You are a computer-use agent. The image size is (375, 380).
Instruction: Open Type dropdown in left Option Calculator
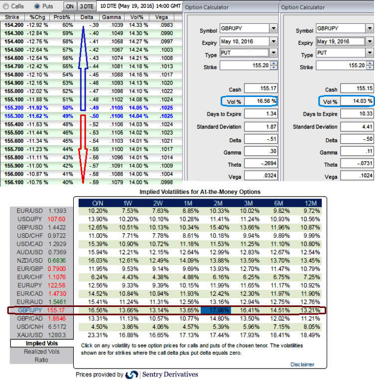[x=273, y=53]
